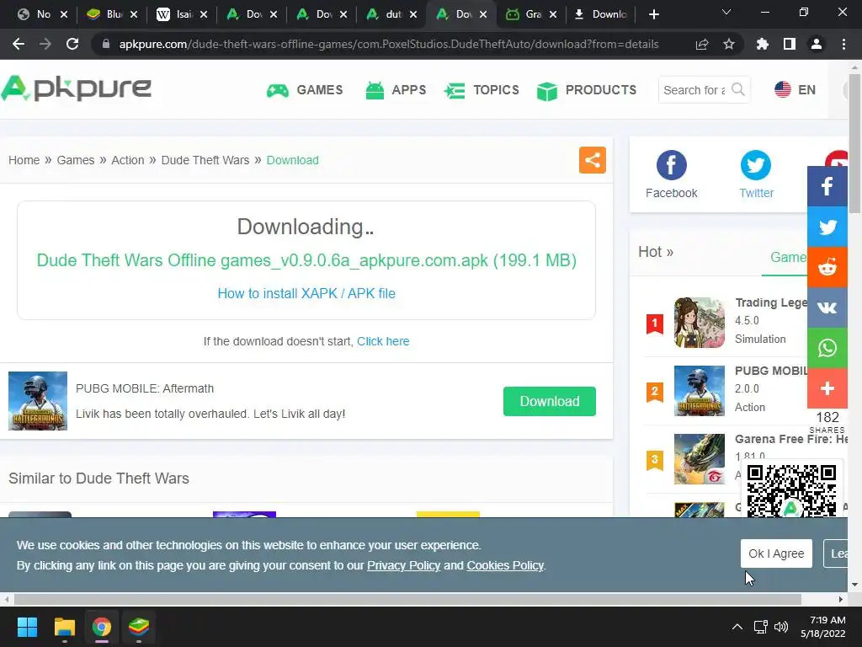This screenshot has width=862, height=647.
Task: Open the EN language selector
Action: [x=795, y=89]
